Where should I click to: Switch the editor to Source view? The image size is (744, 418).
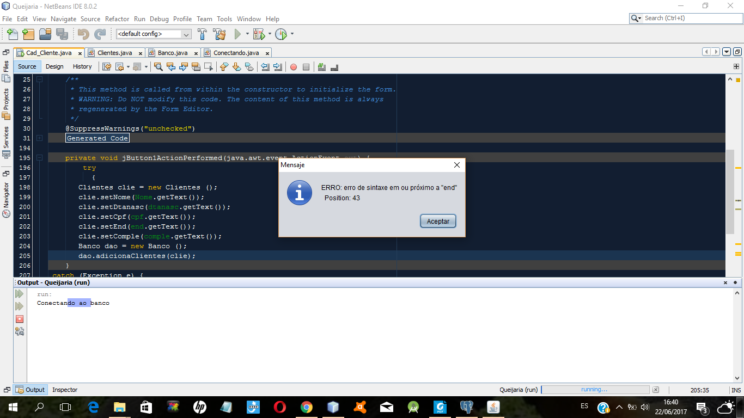(27, 66)
